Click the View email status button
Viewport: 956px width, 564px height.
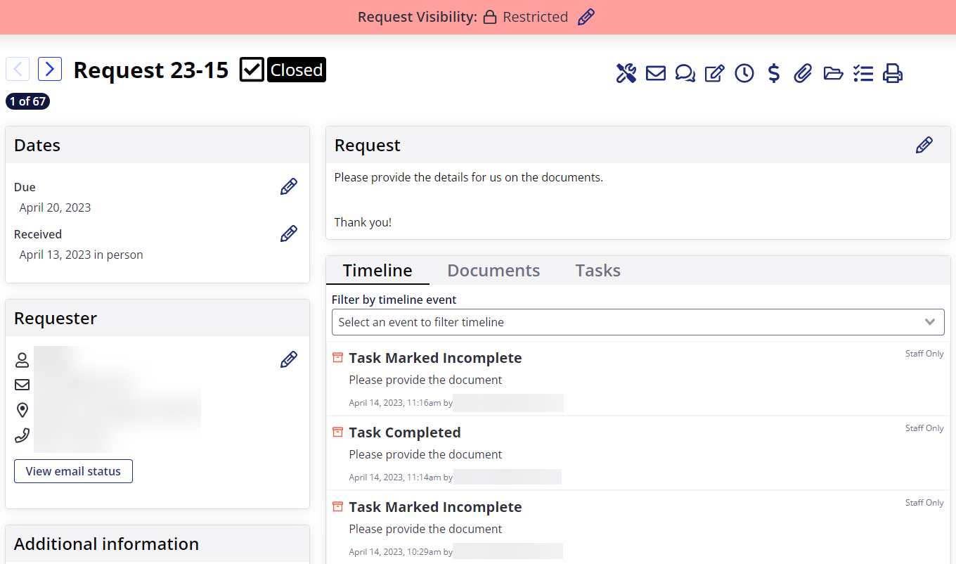(73, 471)
